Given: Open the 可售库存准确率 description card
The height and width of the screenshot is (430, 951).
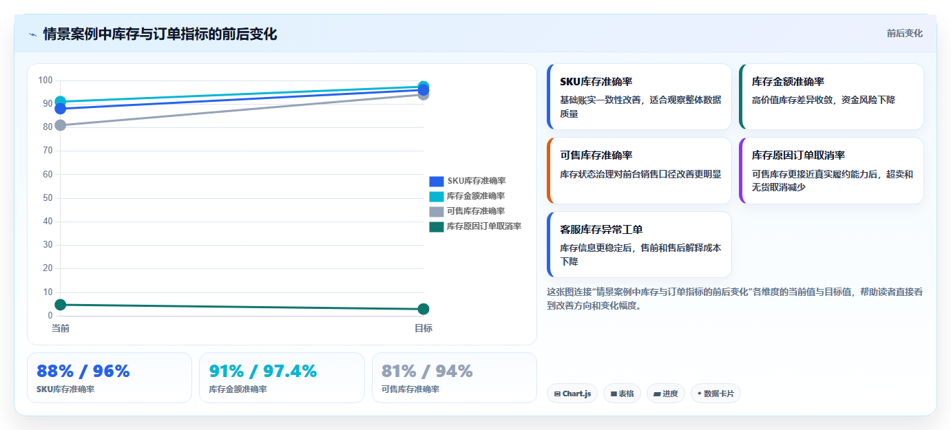Looking at the screenshot, I should (x=639, y=171).
